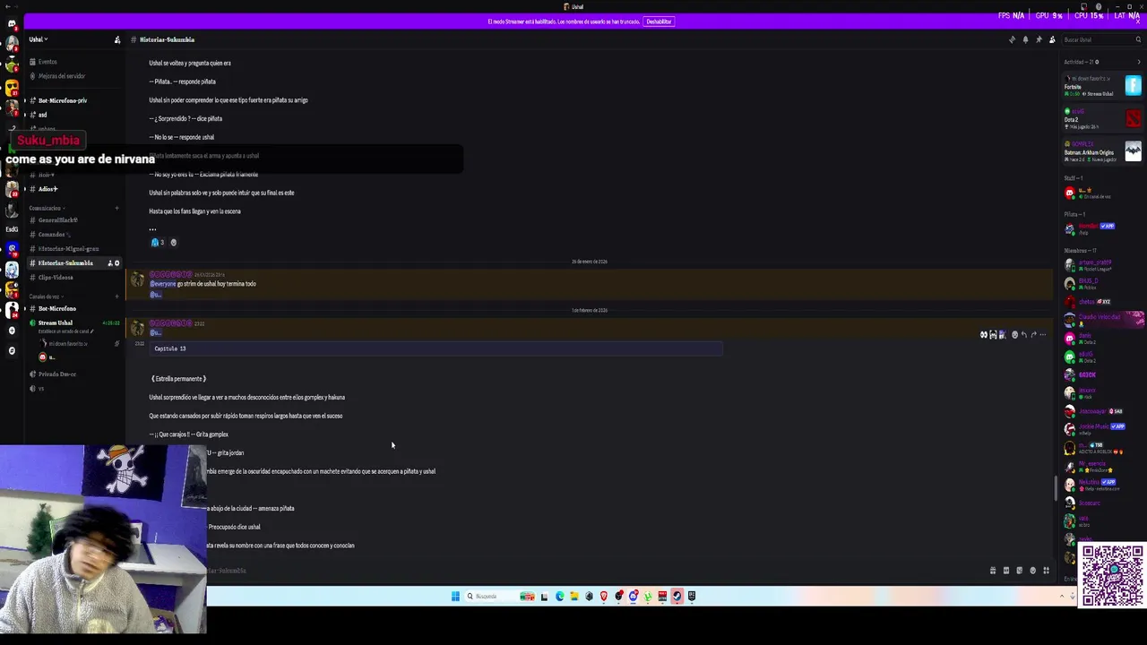The width and height of the screenshot is (1147, 645).
Task: Click the reaction with count 3
Action: [x=157, y=243]
